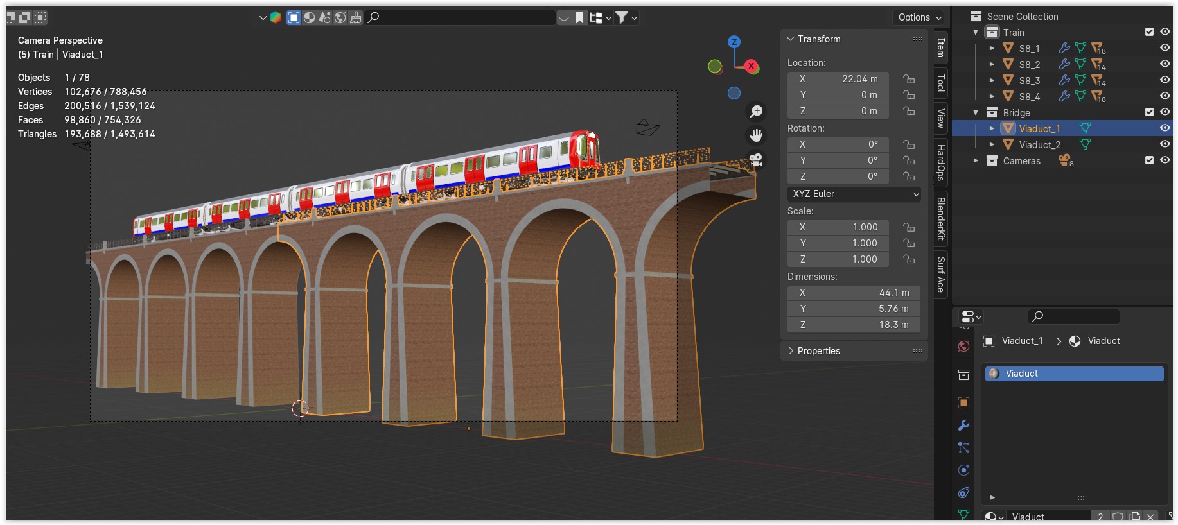Click the bookmark icon beside search

click(x=579, y=17)
